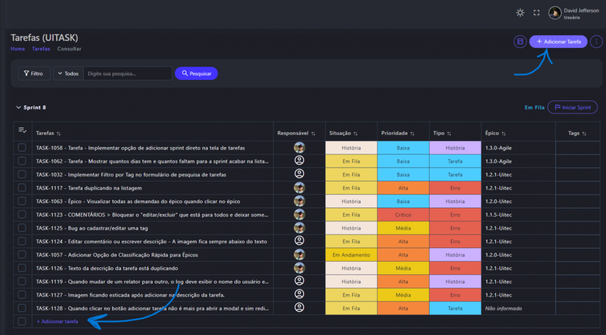Screen dimensions: 606x335
Task: Click the fullscreen icon in header
Action: click(536, 13)
